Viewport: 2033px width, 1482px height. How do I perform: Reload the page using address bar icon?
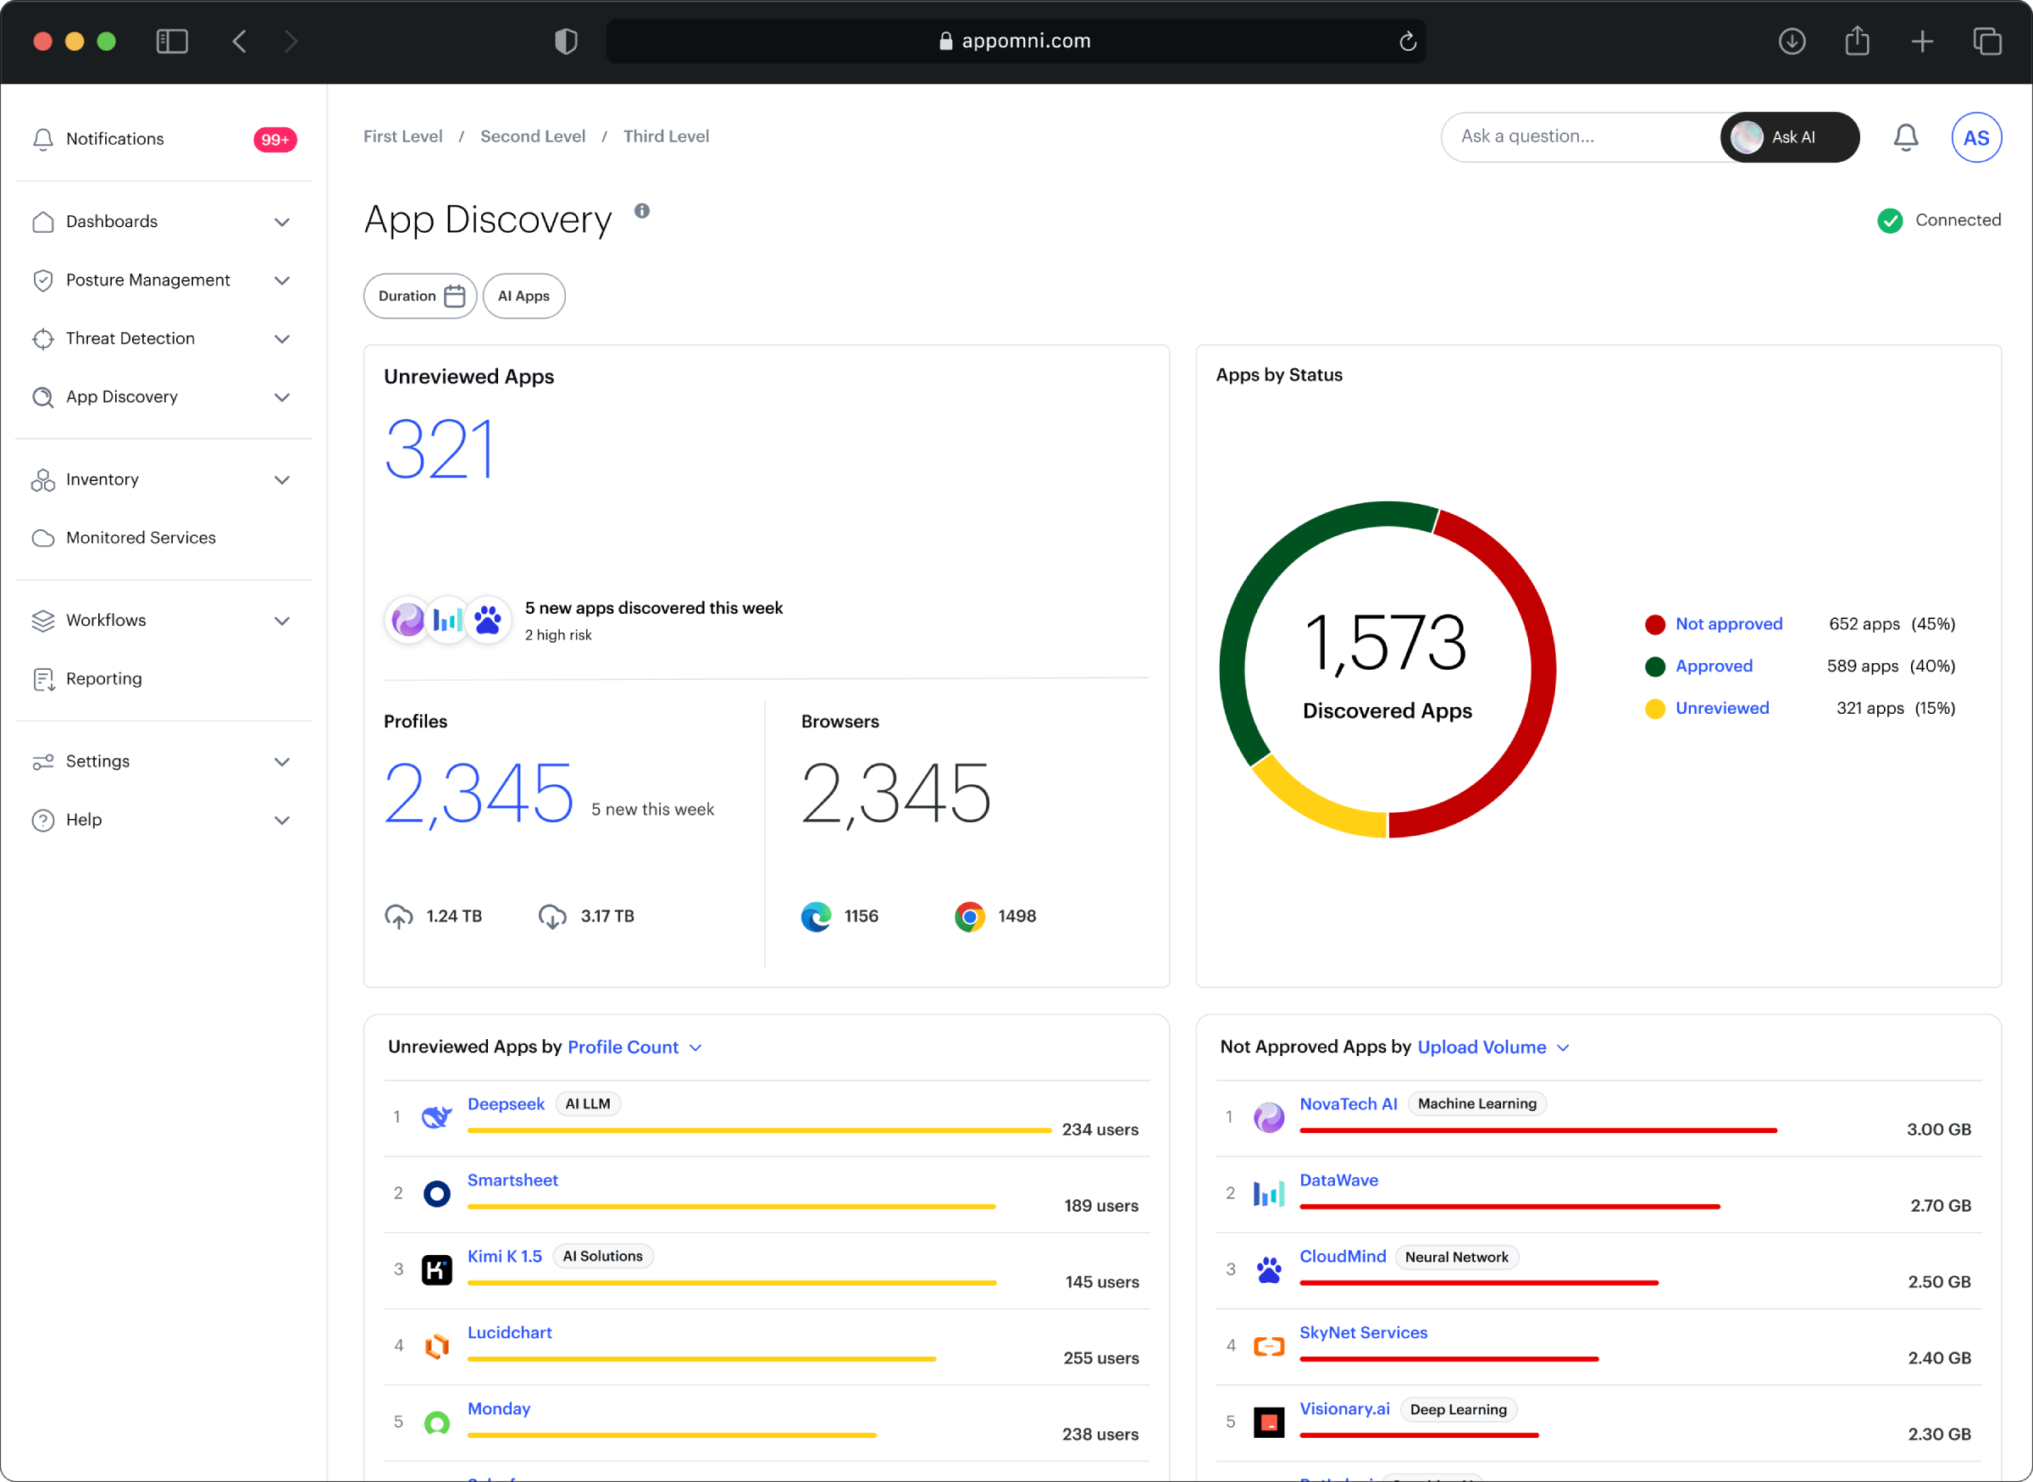[x=1407, y=41]
